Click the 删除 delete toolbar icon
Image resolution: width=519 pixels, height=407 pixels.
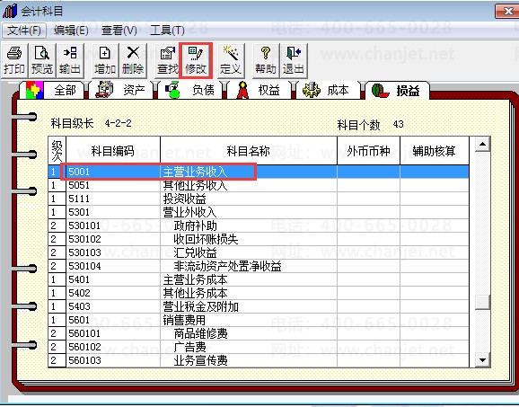[x=133, y=60]
